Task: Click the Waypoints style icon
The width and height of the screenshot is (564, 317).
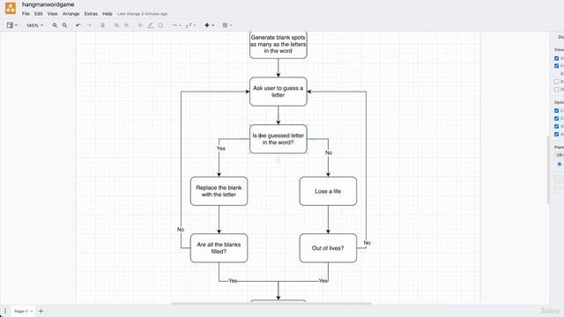Action: [189, 26]
